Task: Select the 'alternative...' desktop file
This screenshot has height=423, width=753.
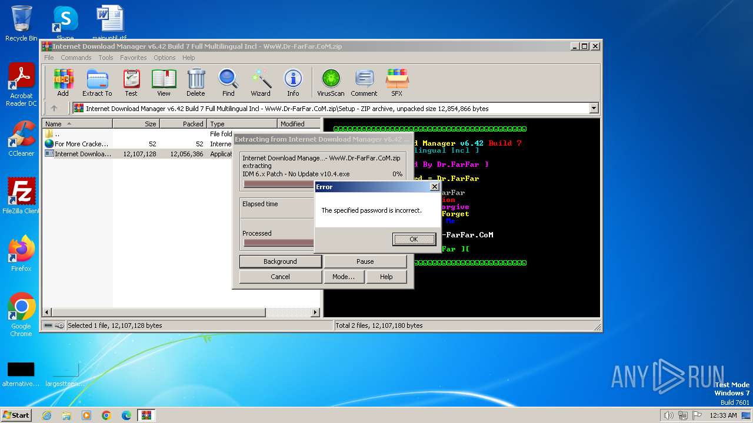Action: click(21, 374)
